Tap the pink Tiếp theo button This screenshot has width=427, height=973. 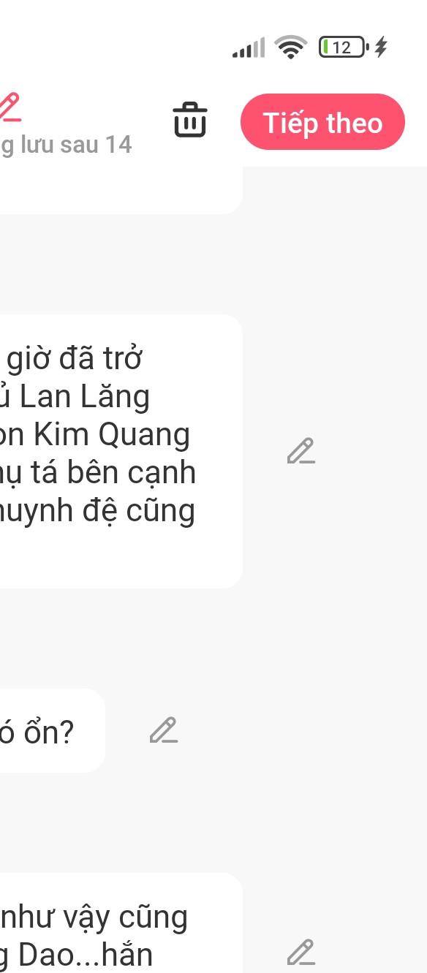pos(322,122)
